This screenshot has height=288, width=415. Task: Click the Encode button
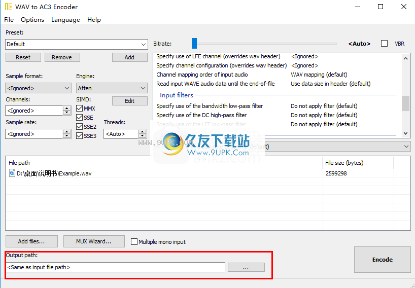point(383,260)
